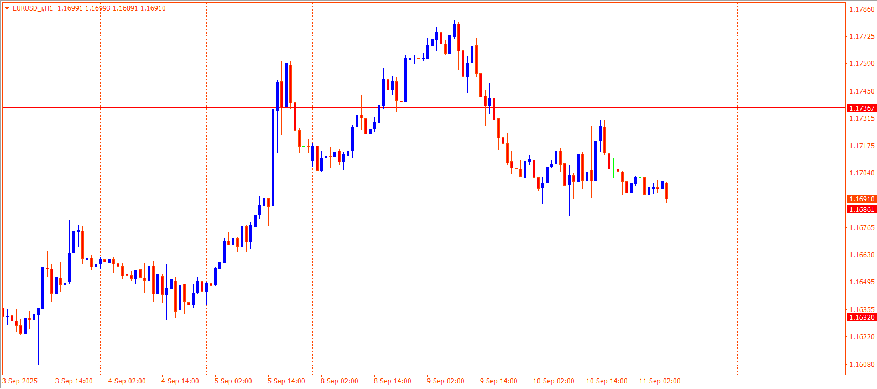
Task: Click the 3 Sep 2025 date label
Action: coord(20,381)
